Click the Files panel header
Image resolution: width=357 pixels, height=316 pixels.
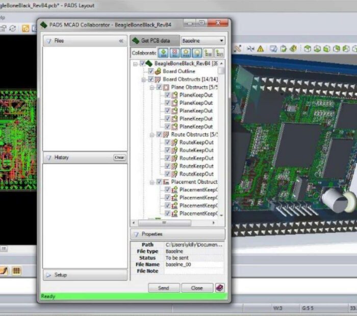tap(85, 41)
